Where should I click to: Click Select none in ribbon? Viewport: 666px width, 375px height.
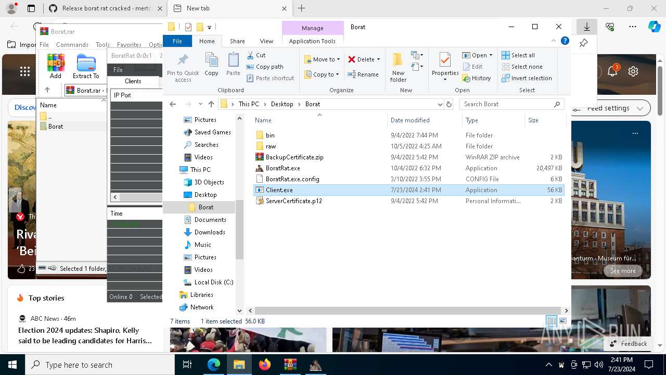coord(522,67)
